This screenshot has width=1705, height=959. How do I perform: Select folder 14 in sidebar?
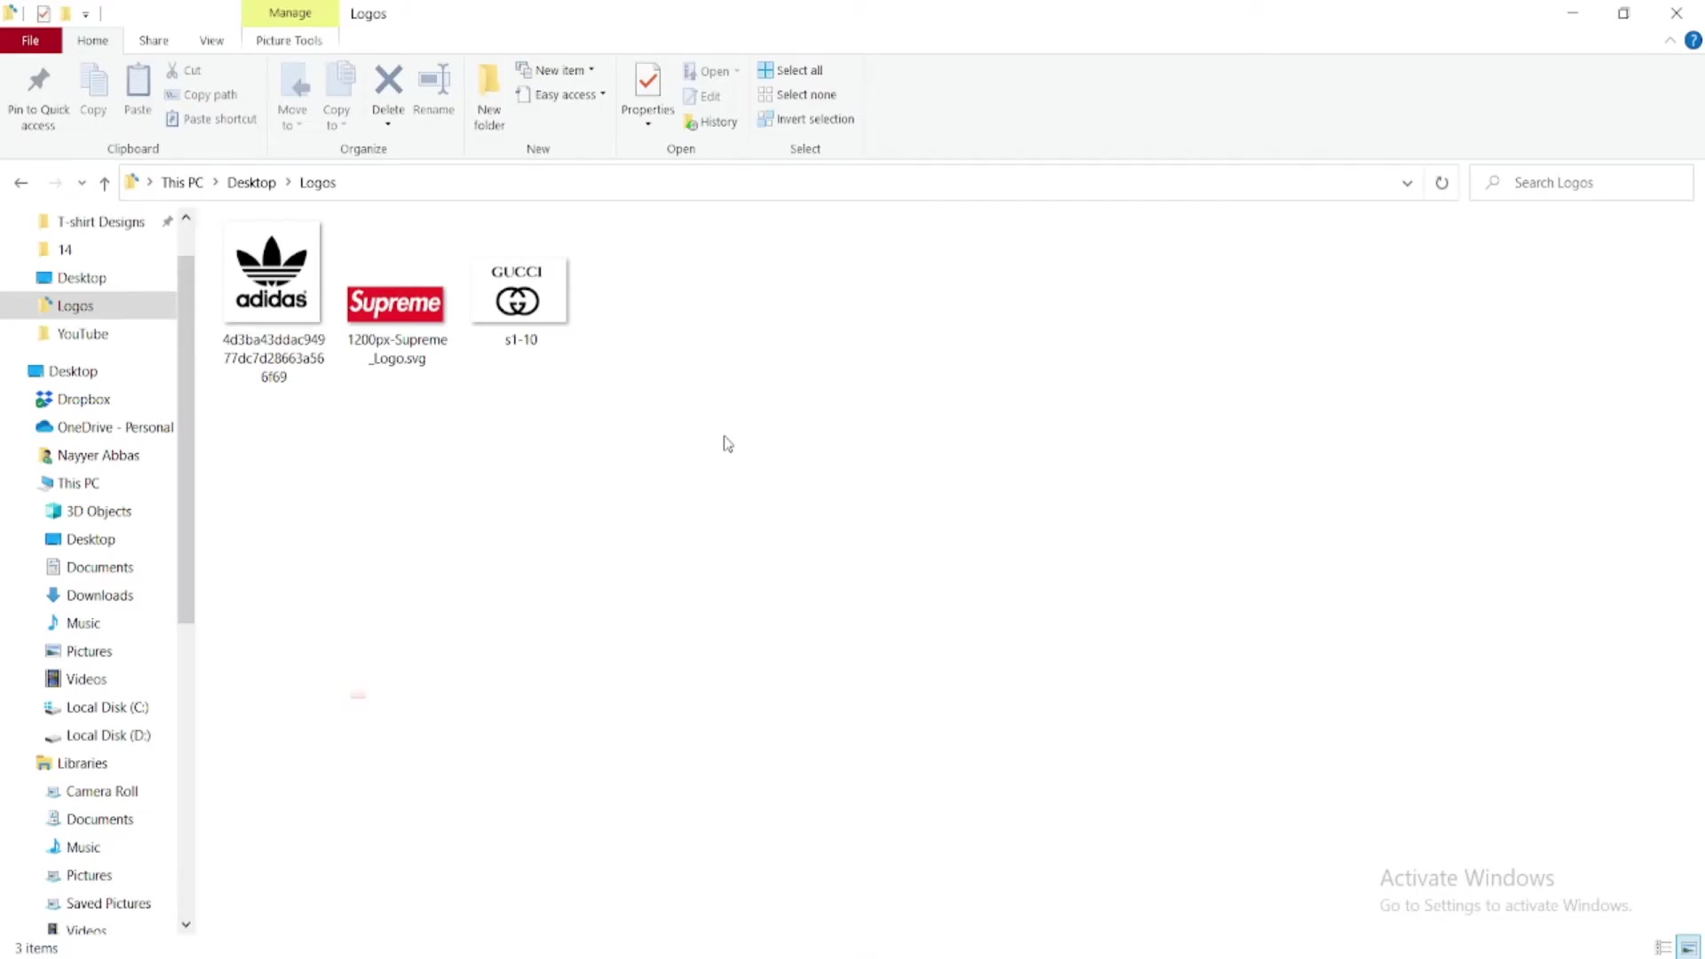pyautogui.click(x=64, y=250)
